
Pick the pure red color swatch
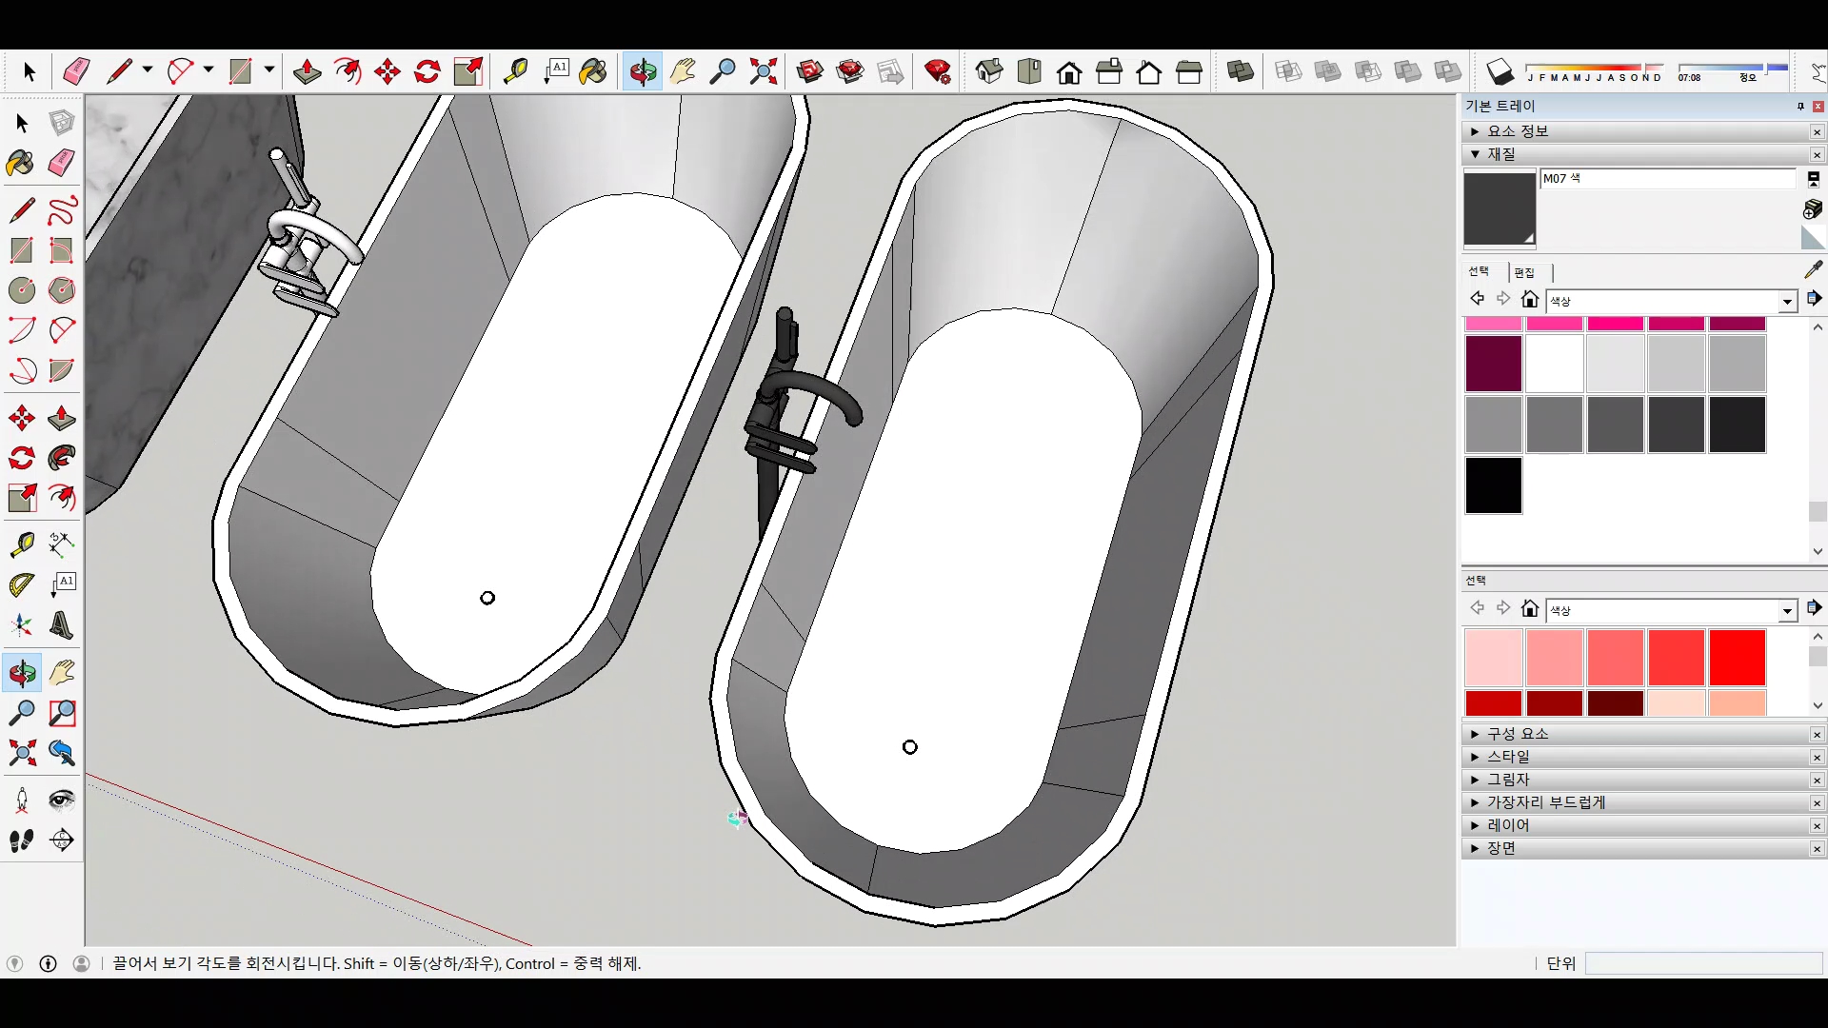point(1737,657)
